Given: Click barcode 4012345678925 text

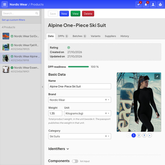Looking at the screenshot, I should pos(20,49).
